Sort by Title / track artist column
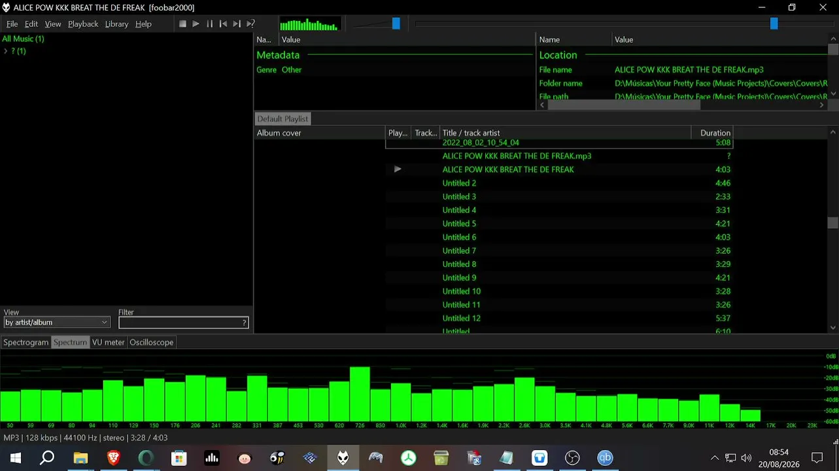 (566, 133)
